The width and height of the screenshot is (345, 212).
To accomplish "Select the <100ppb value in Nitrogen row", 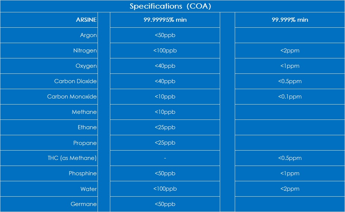I will point(165,51).
